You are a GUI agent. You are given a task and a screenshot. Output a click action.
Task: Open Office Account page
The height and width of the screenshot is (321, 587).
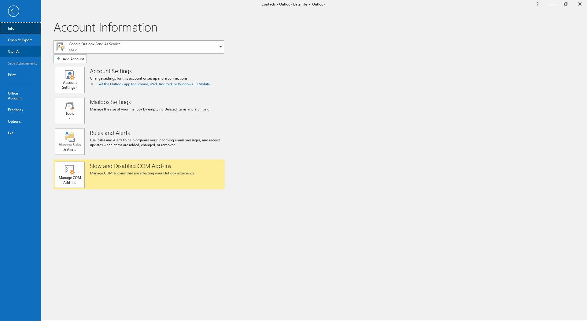point(20,95)
